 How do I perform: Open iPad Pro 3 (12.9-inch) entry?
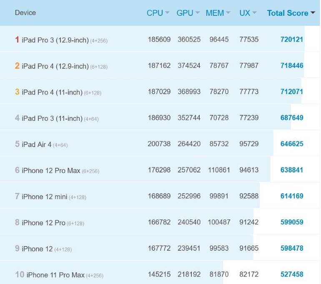[55, 40]
